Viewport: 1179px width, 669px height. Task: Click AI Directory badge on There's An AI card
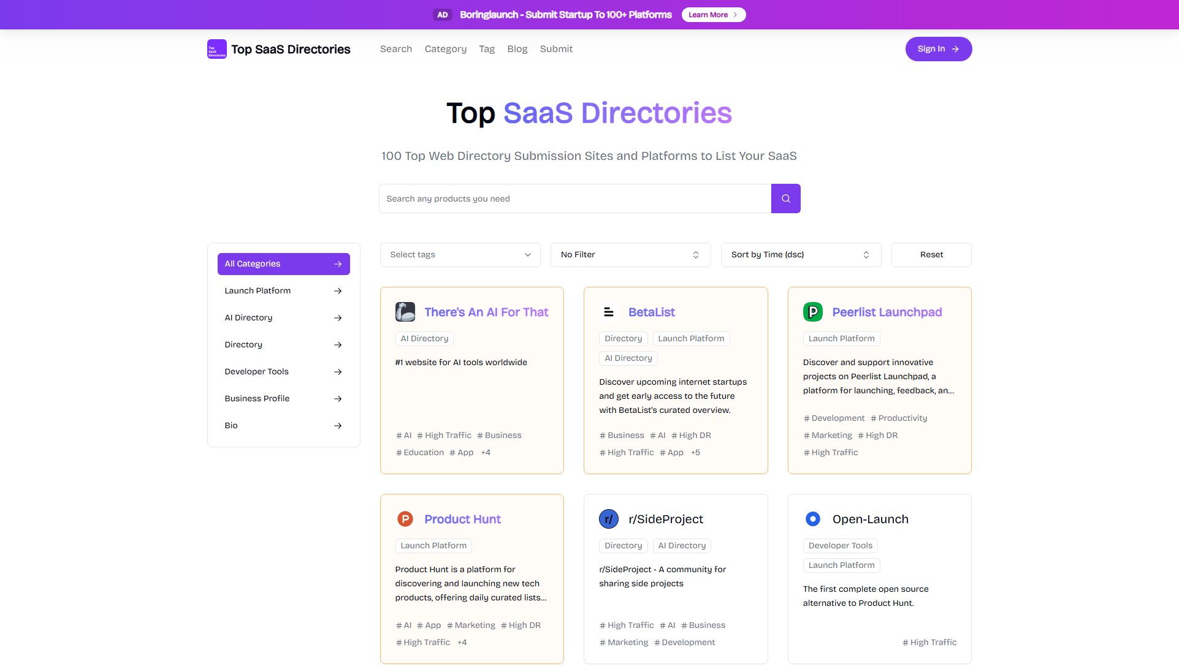tap(424, 339)
